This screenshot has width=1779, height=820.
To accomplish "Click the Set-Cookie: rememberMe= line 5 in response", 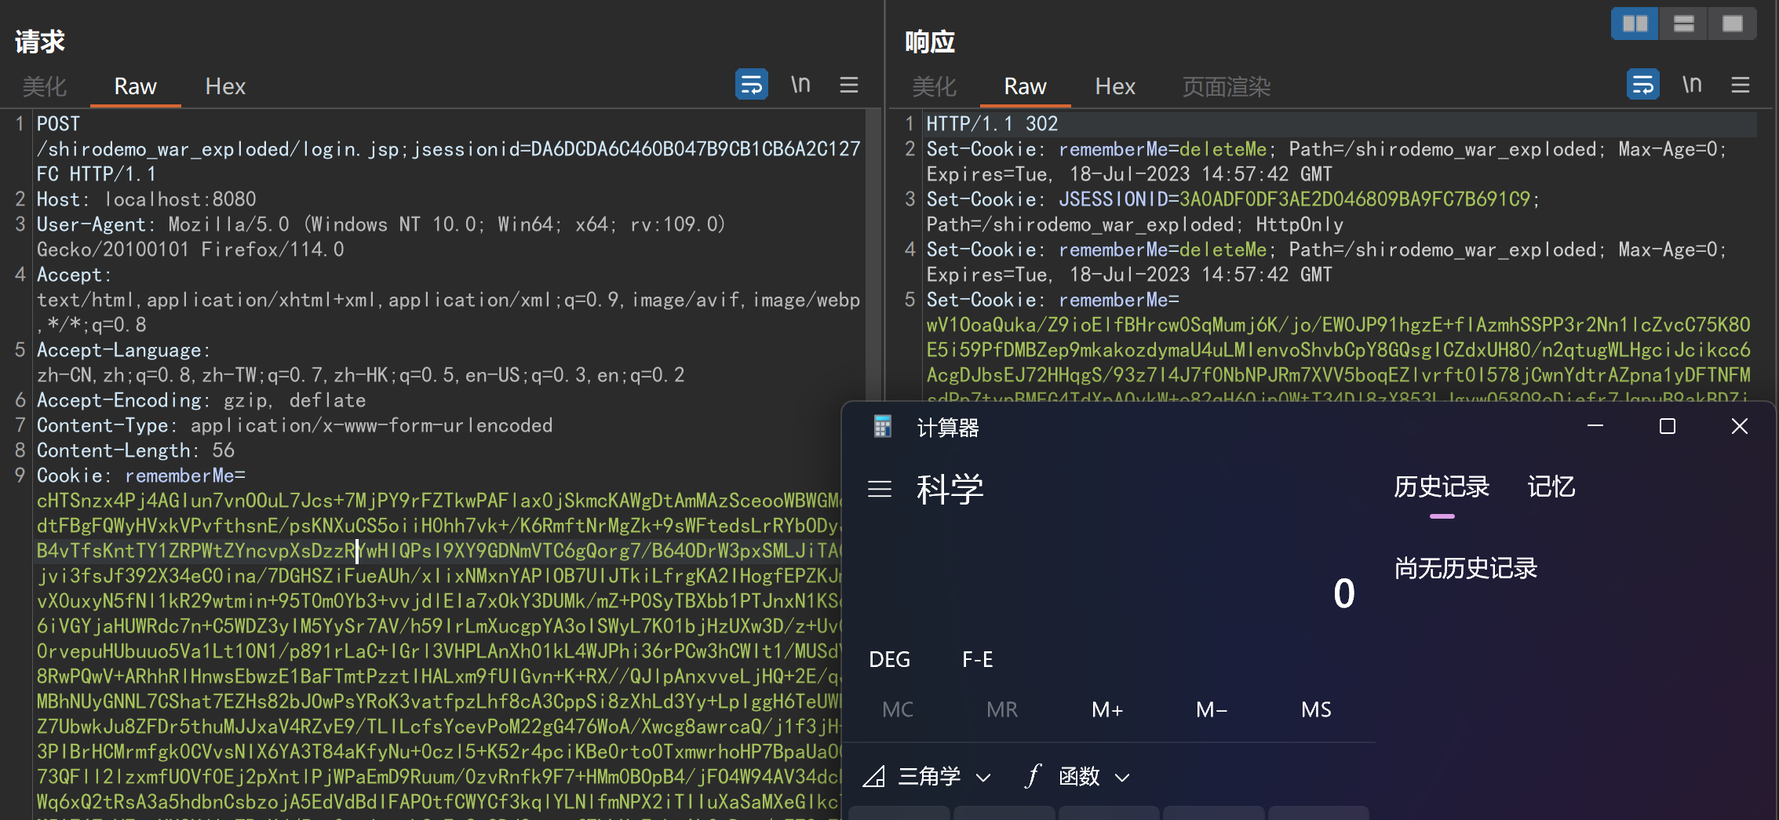I will coord(1052,300).
